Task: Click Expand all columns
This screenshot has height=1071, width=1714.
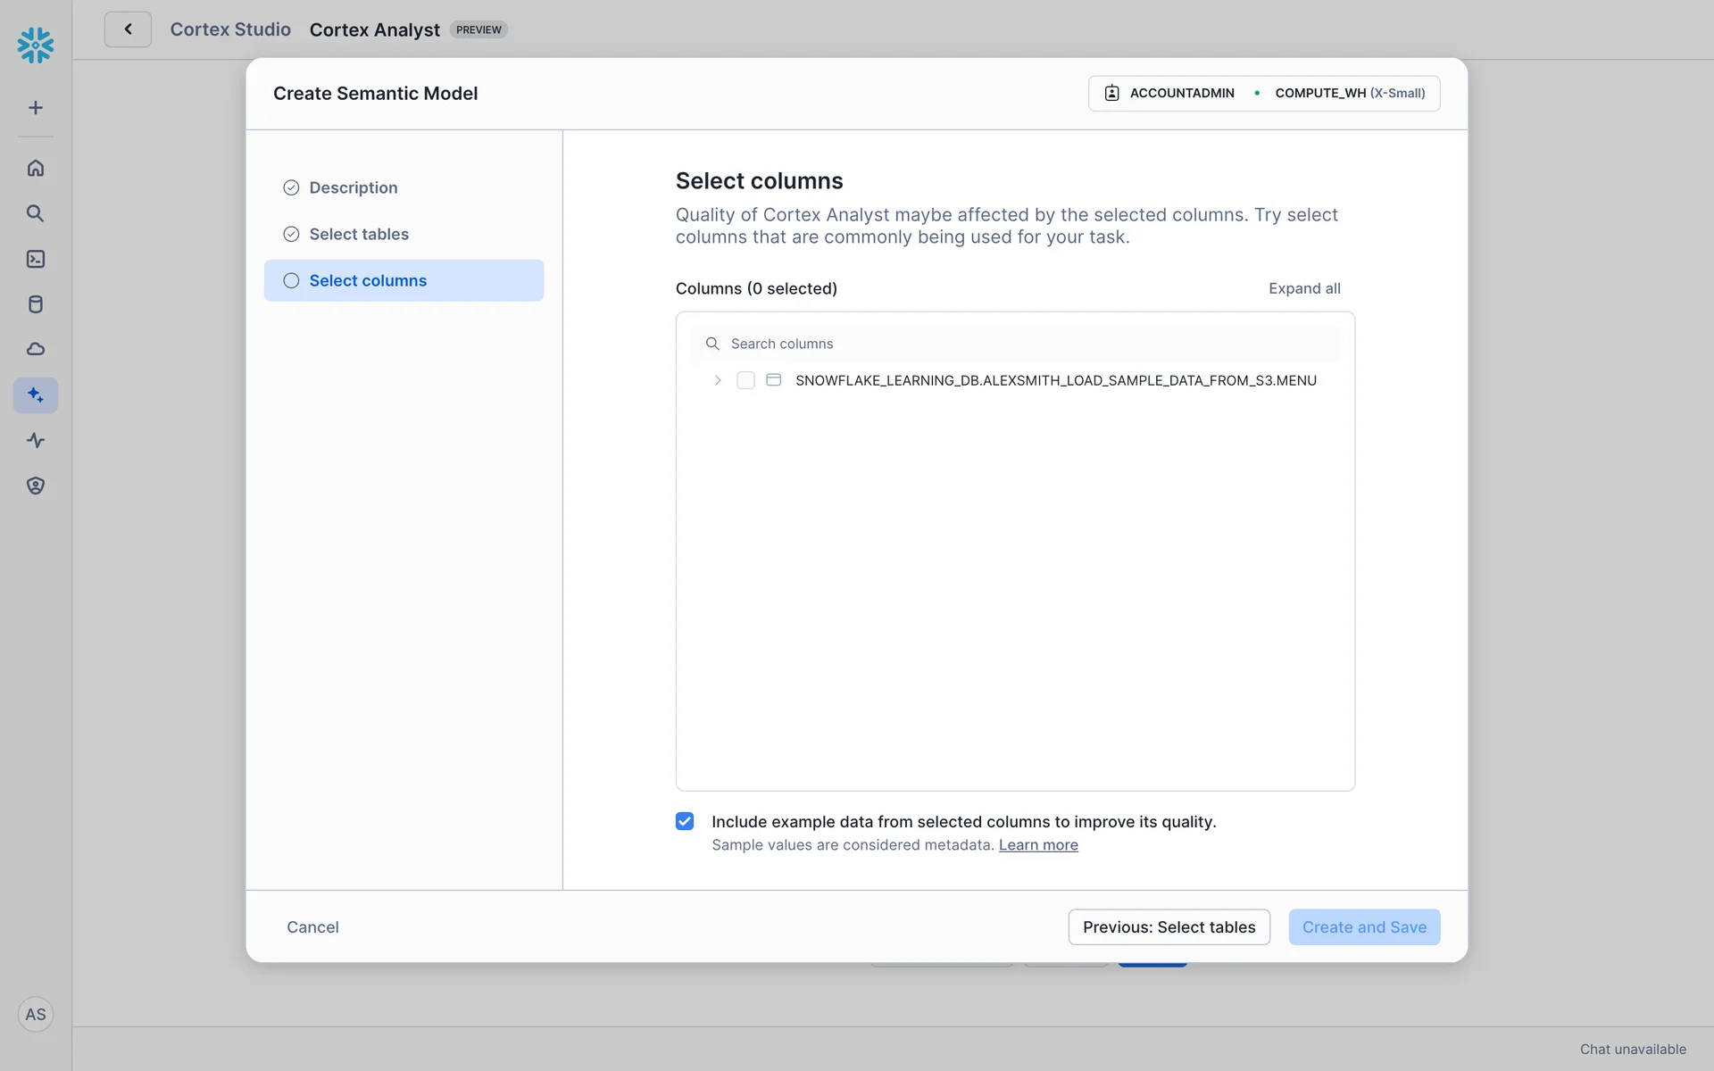Action: point(1303,288)
